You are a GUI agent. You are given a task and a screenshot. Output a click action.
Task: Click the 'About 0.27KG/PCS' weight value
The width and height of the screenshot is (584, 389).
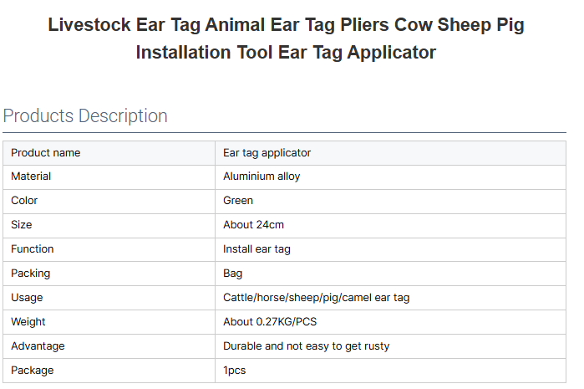[270, 322]
